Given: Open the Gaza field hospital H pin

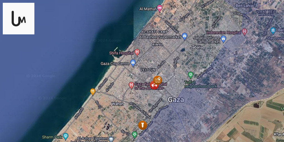Looking at the screenshot, I should tap(131, 85).
